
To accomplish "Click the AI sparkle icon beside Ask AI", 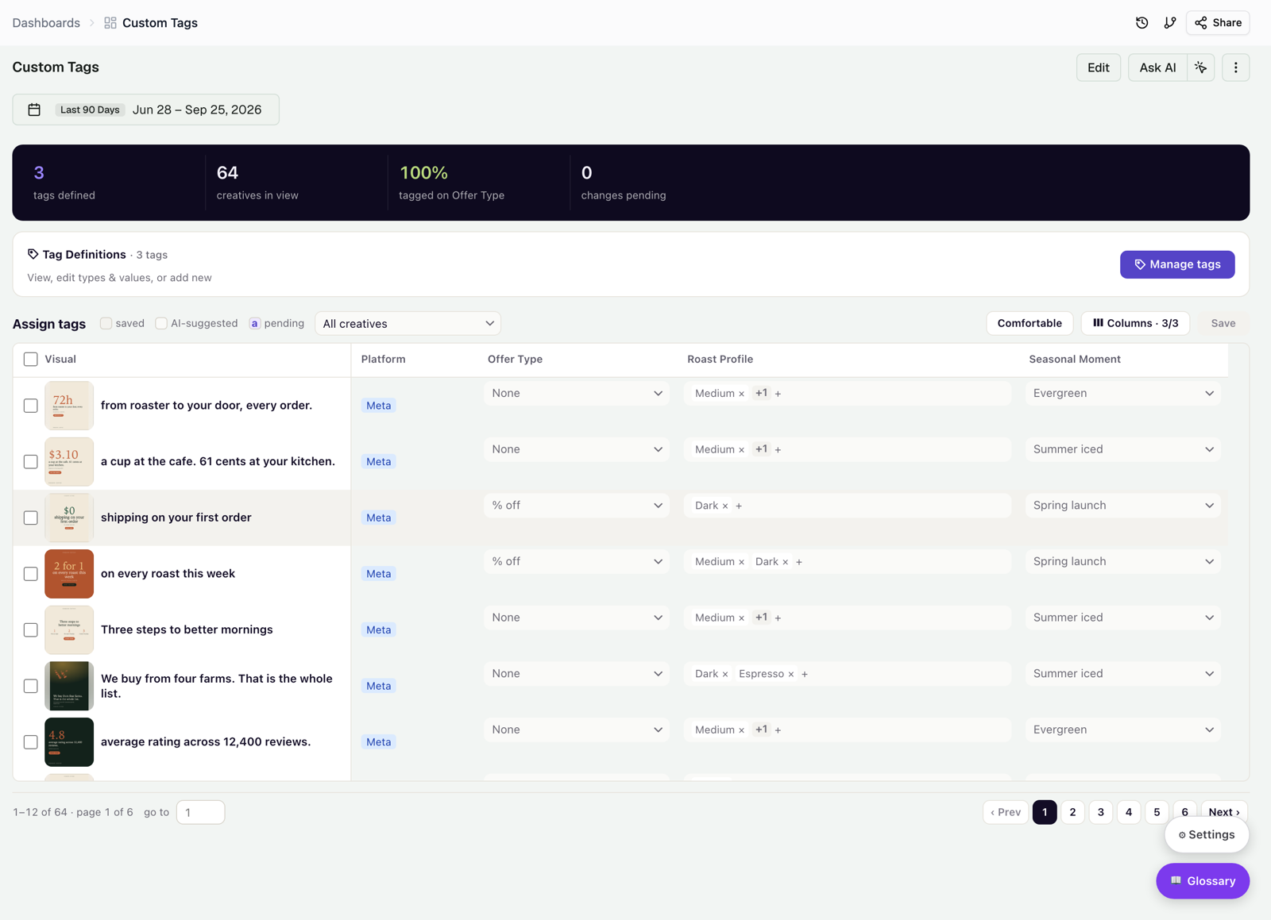I will pyautogui.click(x=1200, y=67).
